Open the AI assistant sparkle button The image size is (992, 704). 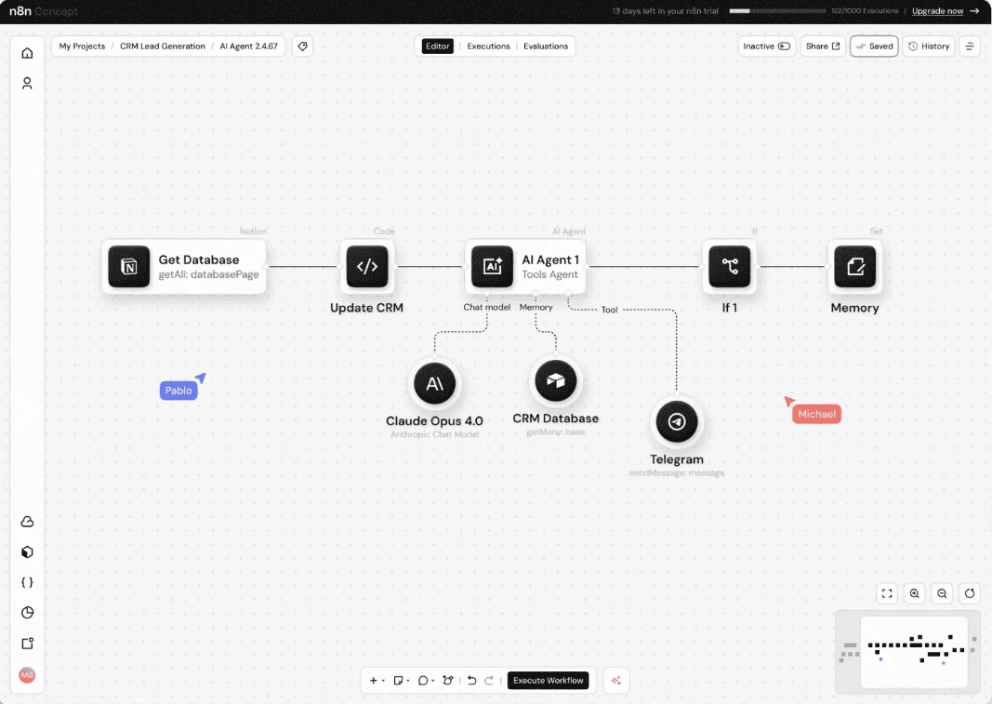click(x=615, y=681)
